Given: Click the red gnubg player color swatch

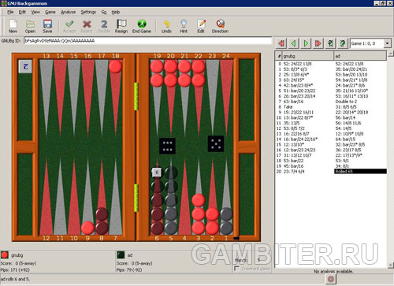Looking at the screenshot, I should (5, 255).
